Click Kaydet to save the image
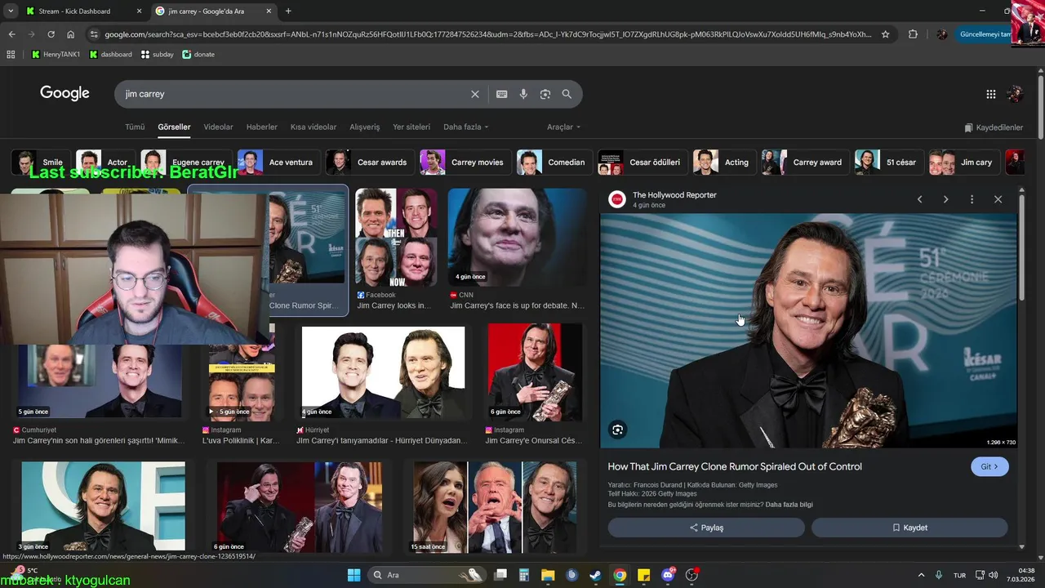 coord(909,528)
